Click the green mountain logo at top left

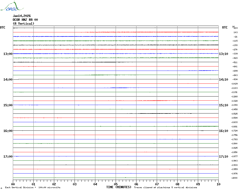[x=10, y=7]
